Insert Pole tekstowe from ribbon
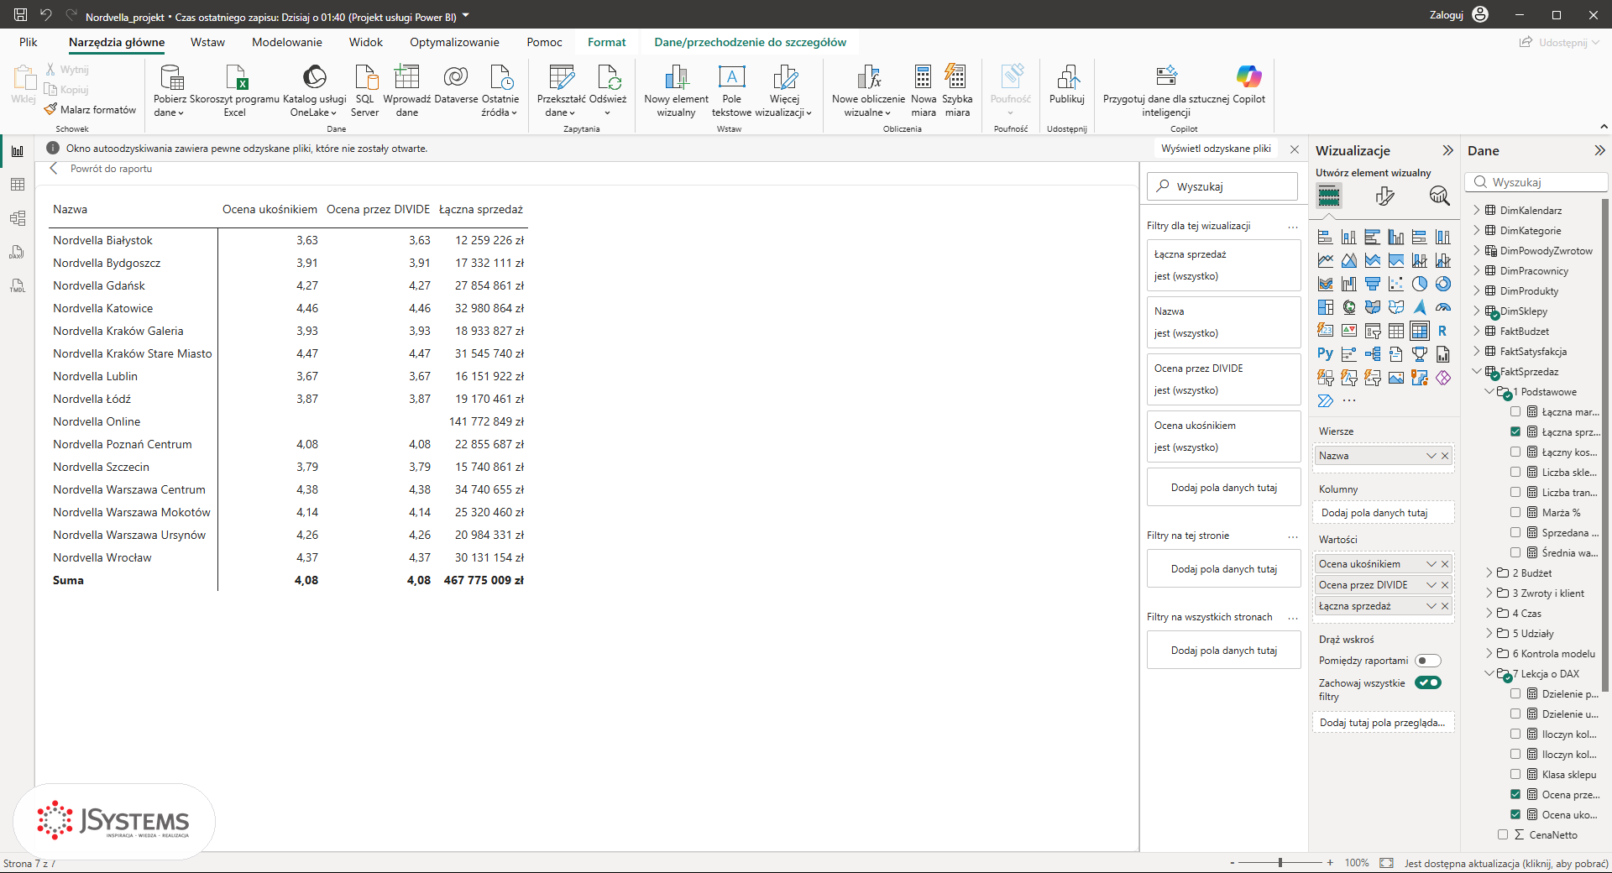This screenshot has width=1612, height=873. [731, 91]
